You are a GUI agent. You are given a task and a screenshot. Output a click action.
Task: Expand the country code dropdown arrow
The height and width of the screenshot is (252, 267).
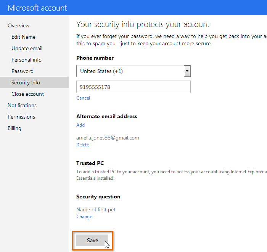point(187,71)
